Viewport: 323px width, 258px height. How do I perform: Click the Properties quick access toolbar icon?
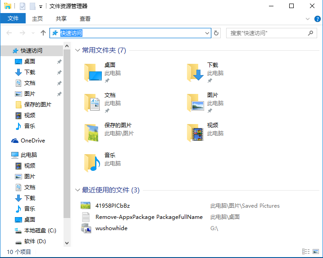click(x=23, y=6)
